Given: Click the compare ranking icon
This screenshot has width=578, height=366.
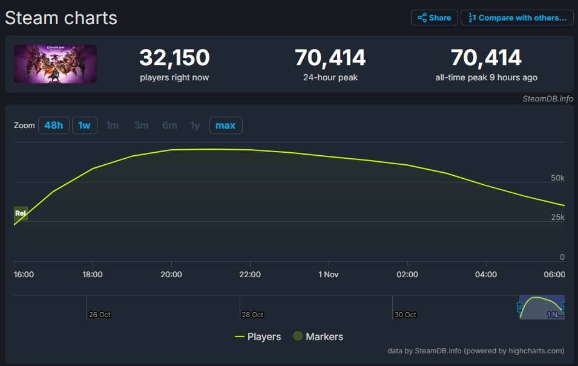Looking at the screenshot, I should [x=472, y=18].
